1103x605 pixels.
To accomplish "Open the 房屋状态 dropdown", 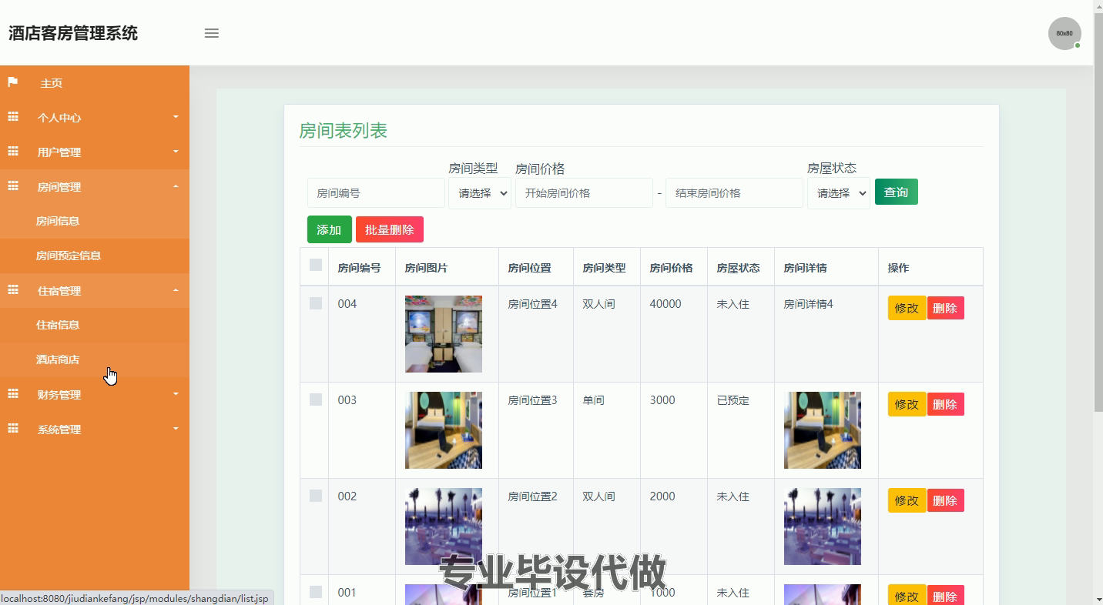I will 839,193.
